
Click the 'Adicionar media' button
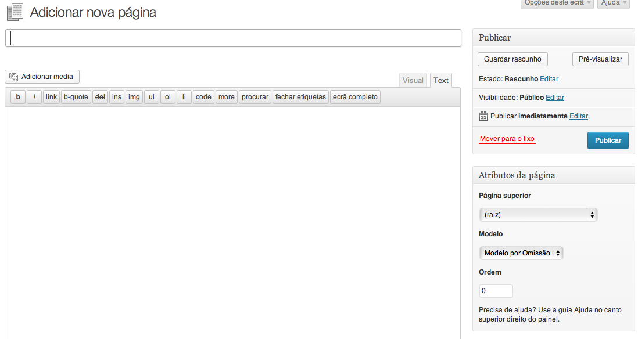point(42,77)
